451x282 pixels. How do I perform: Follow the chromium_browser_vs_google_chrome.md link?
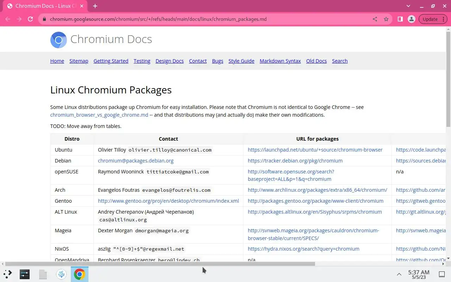[x=99, y=115]
